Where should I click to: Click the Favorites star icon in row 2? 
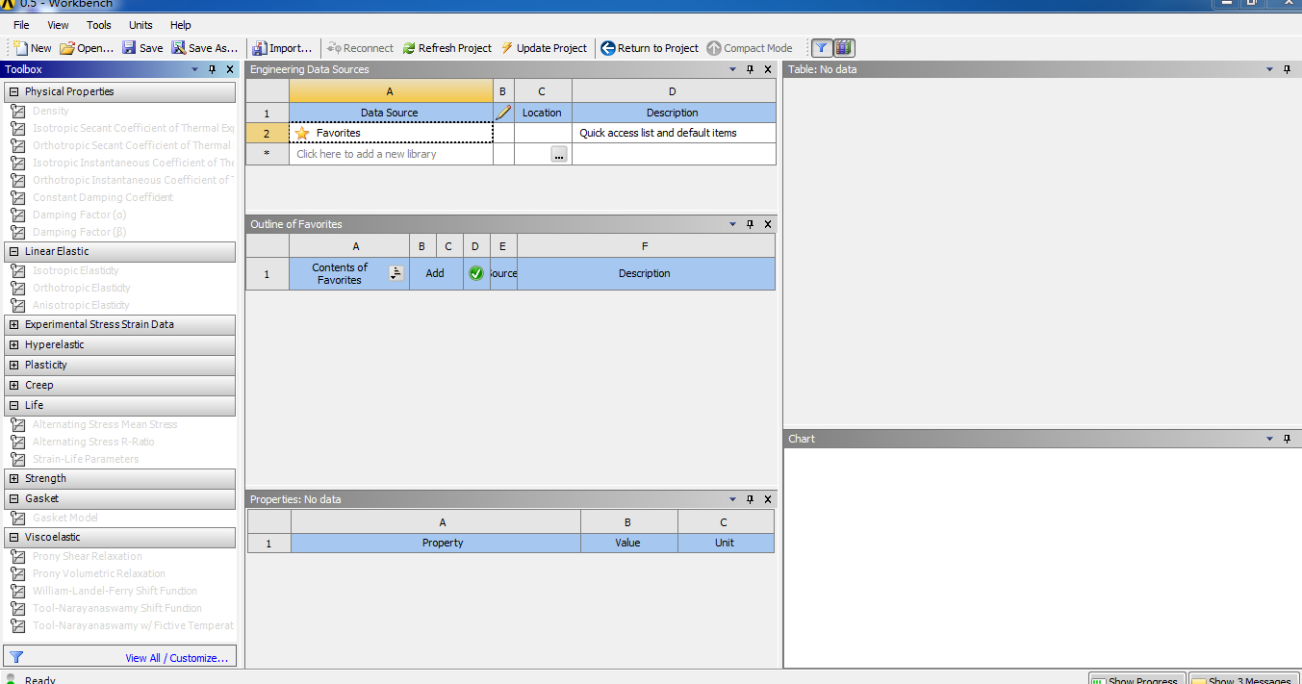(302, 133)
